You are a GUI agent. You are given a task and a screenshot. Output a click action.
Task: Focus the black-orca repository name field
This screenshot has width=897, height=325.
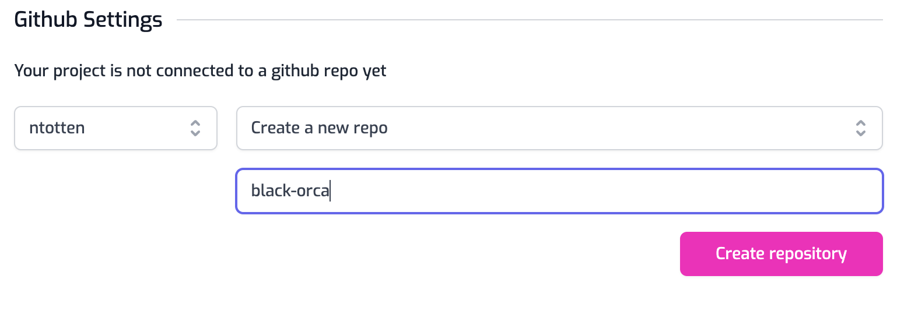(559, 191)
